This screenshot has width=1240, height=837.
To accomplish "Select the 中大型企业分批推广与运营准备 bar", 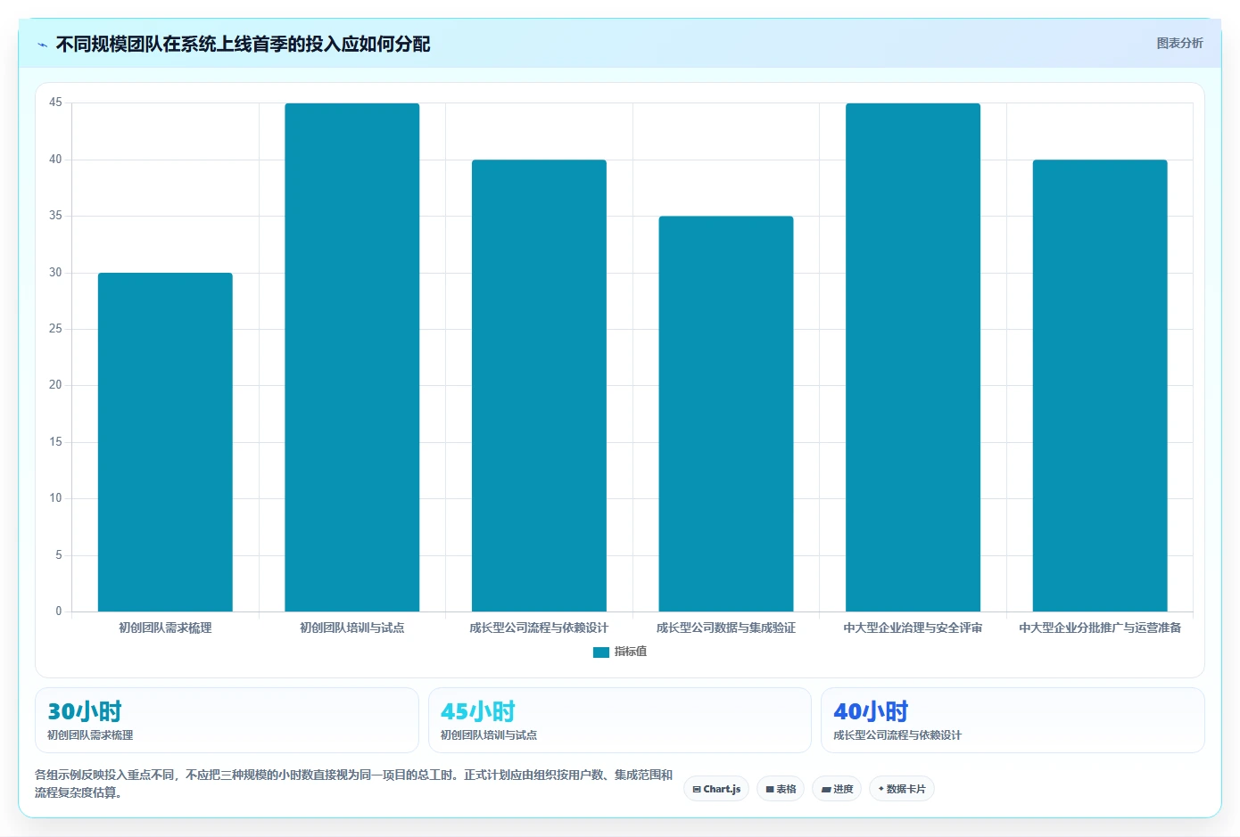I will click(1100, 386).
